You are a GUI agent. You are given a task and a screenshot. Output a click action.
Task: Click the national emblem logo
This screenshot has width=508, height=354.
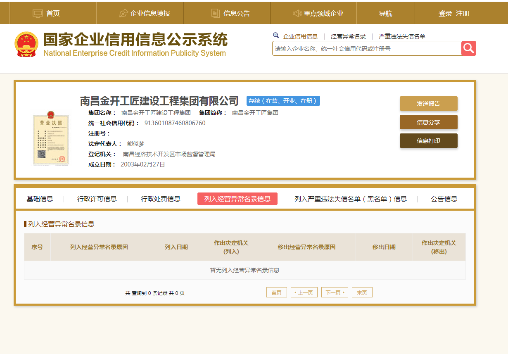pyautogui.click(x=26, y=44)
